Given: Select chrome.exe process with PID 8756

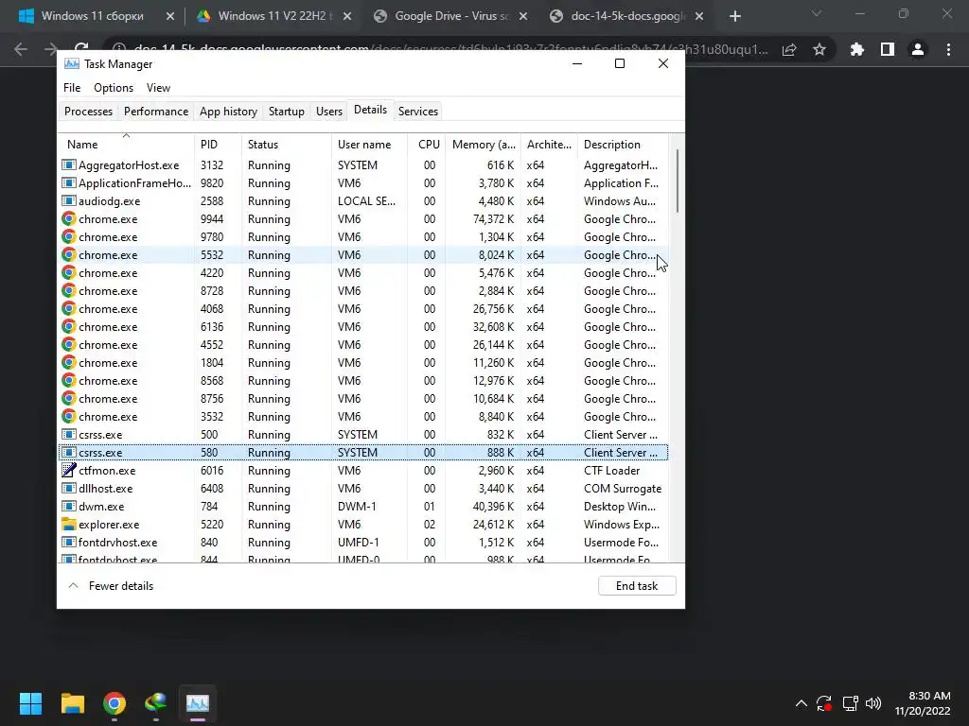Looking at the screenshot, I should [363, 399].
